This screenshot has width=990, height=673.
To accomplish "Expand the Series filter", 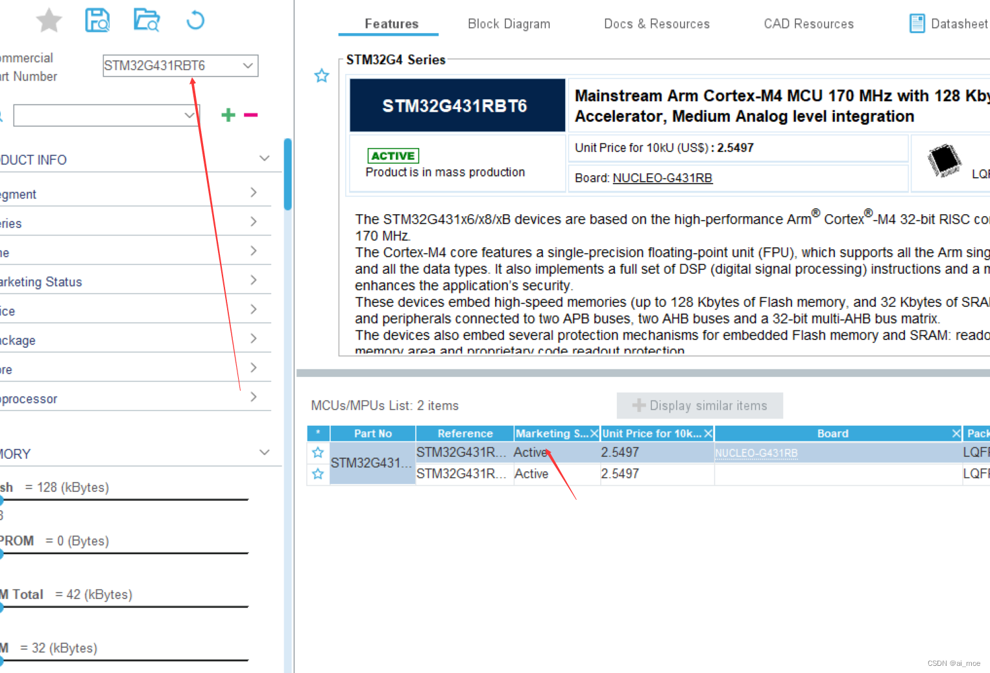I will click(x=254, y=222).
